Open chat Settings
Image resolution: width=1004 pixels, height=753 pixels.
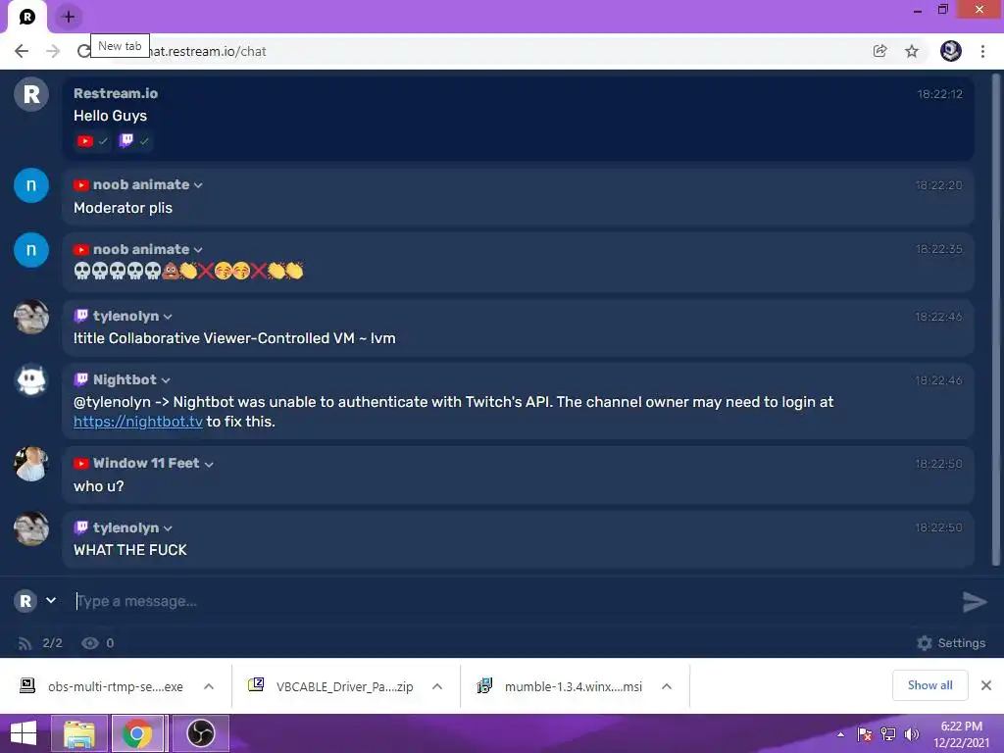click(951, 643)
